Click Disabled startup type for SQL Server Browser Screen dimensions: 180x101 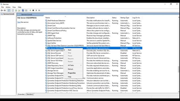tap(123, 53)
